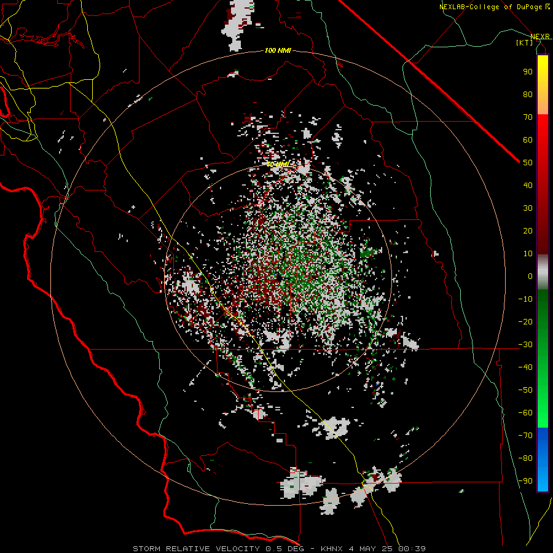553x553 pixels.
Task: Click the 80 value on velocity scale
Action: click(x=528, y=95)
